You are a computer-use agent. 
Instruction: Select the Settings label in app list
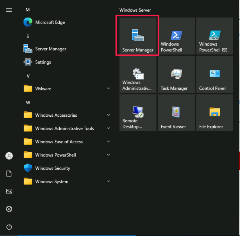click(x=43, y=62)
